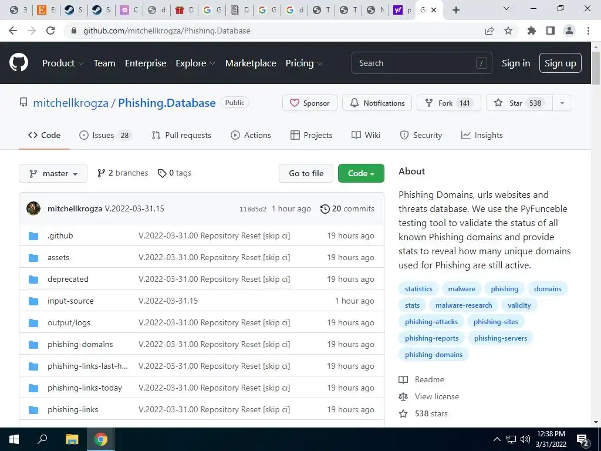This screenshot has width=601, height=451.
Task: Star the Phishing.Database repository
Action: (519, 103)
